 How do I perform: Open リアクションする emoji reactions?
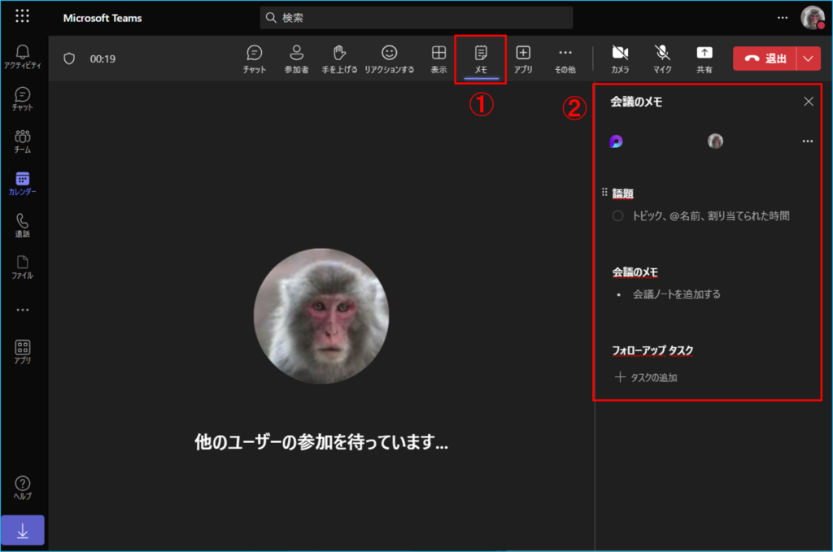389,59
